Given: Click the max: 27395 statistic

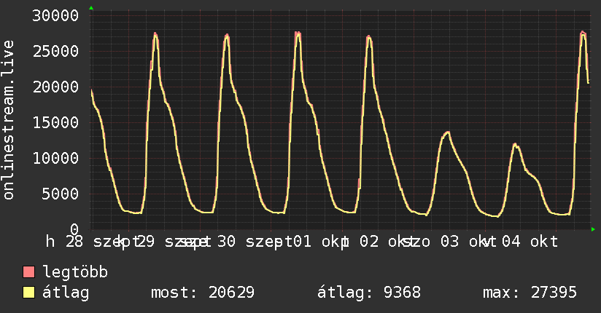Looking at the screenshot, I should pos(530,293).
